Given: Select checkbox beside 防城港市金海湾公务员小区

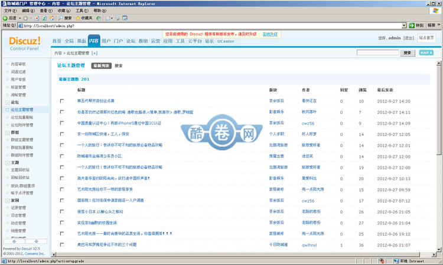Looking at the screenshot, I should 62,156.
